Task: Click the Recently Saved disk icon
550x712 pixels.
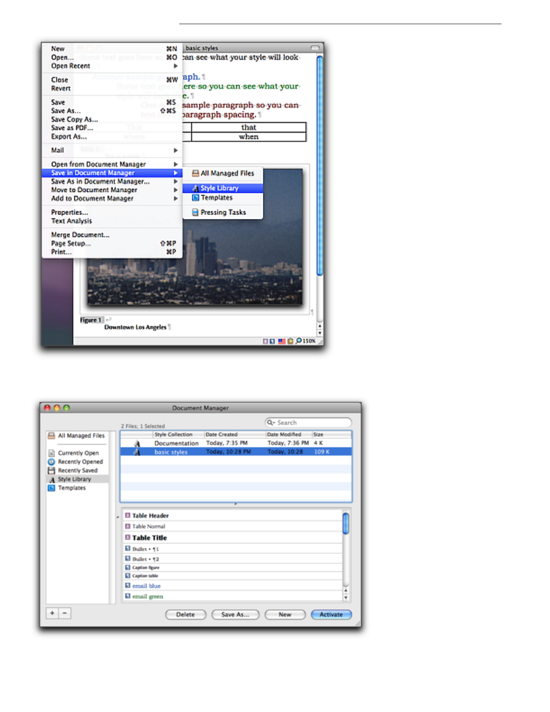Action: coord(51,470)
